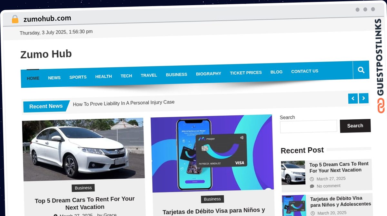
Task: Open Ticket Prices in the navbar
Action: (246, 73)
